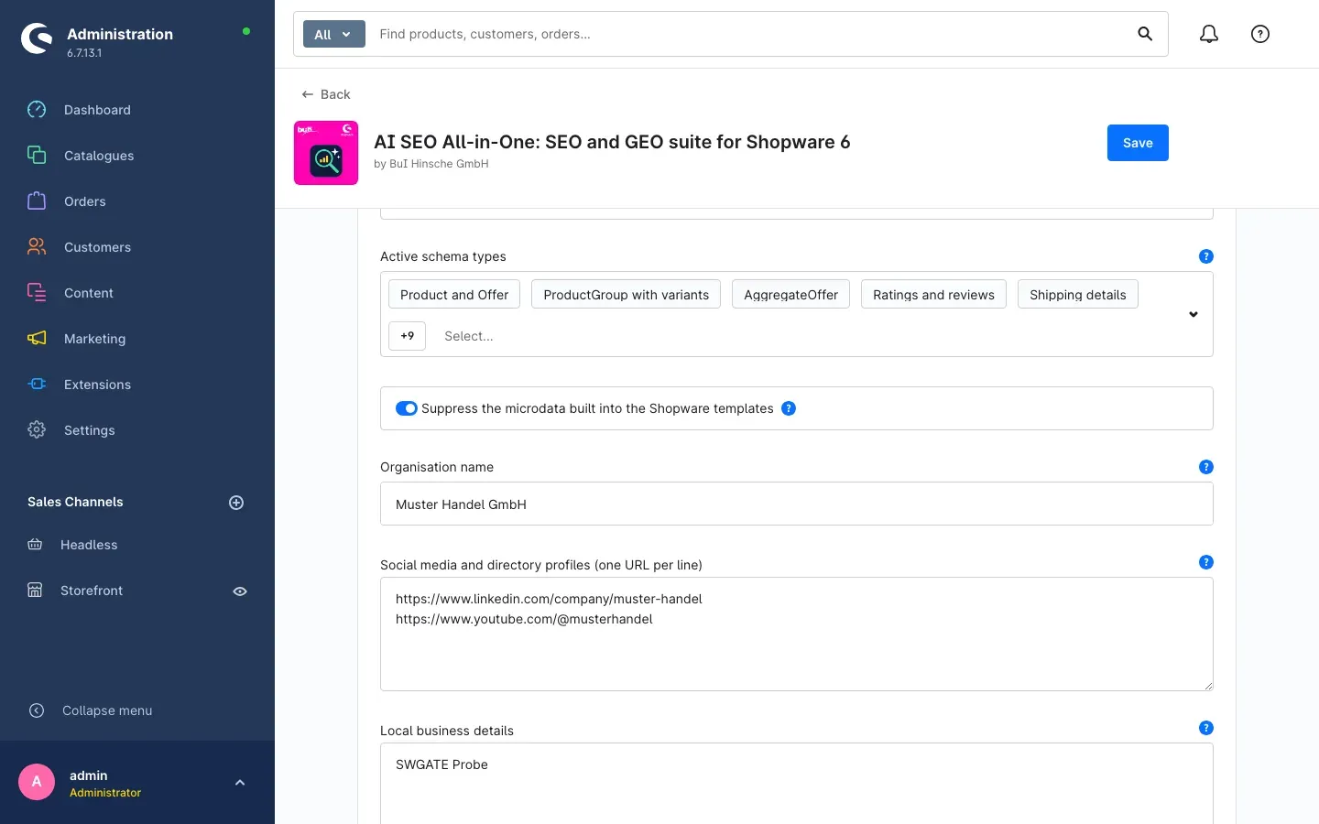Open the help center question icon
Viewport: 1319px width, 824px height.
coord(1260,34)
